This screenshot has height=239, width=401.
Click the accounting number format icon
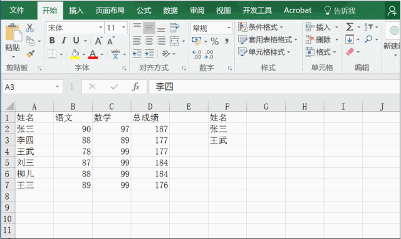(x=196, y=41)
